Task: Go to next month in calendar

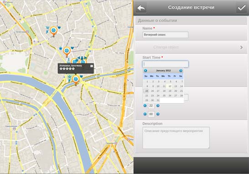Action: [181, 71]
